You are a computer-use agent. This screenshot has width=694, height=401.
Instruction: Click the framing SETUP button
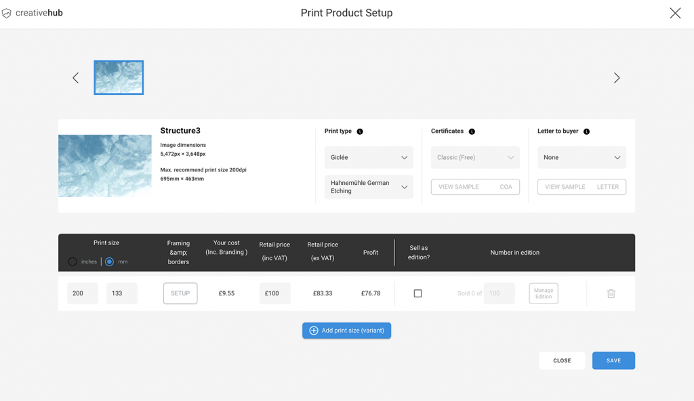(x=180, y=293)
